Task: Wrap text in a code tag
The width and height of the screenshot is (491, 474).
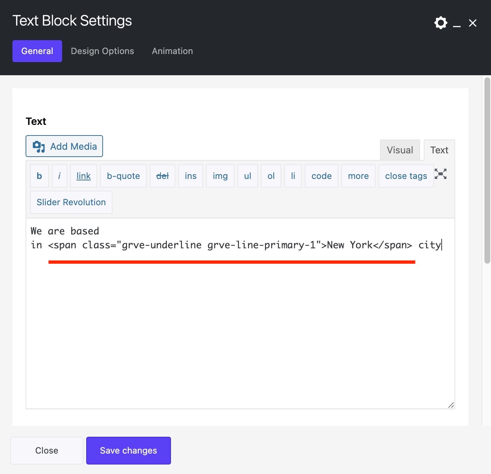Action: coord(321,176)
